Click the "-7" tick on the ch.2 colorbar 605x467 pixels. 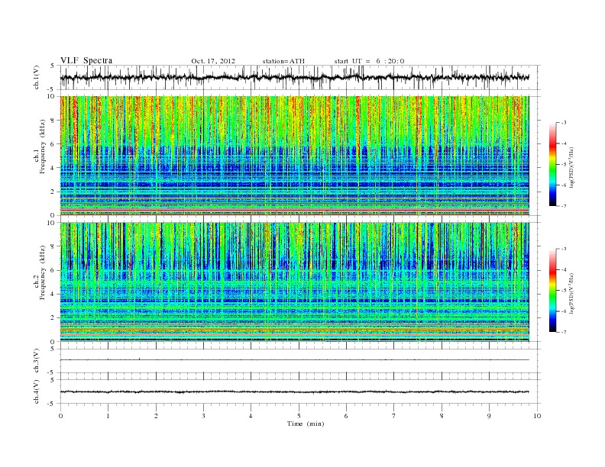point(563,332)
